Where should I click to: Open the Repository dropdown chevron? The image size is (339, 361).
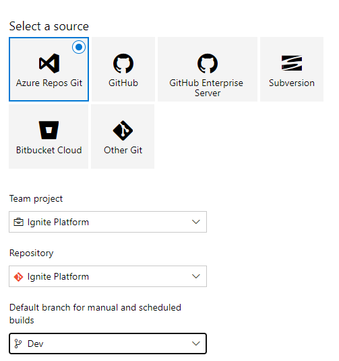point(196,276)
